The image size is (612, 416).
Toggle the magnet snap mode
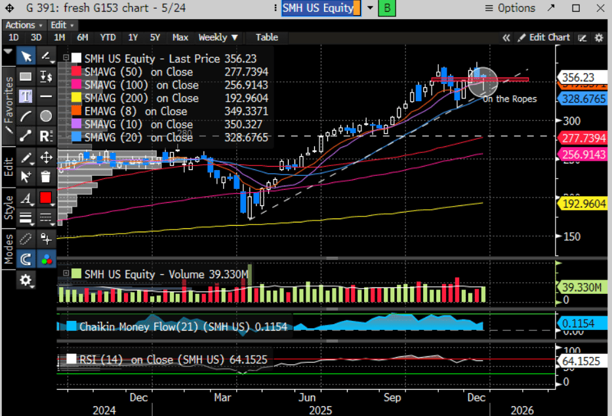pyautogui.click(x=26, y=259)
